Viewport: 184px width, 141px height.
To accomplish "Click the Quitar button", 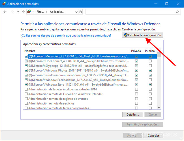I will (153, 115).
